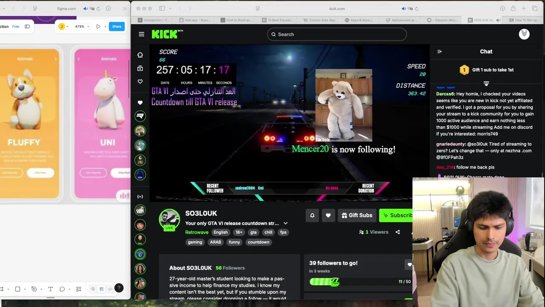This screenshot has width=545, height=307.
Task: Switch to Draw mode in Figma toolbar
Action: pyautogui.click(x=93, y=289)
